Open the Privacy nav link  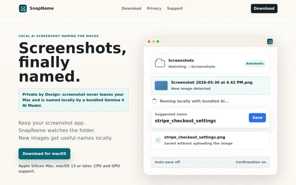[x=154, y=8]
